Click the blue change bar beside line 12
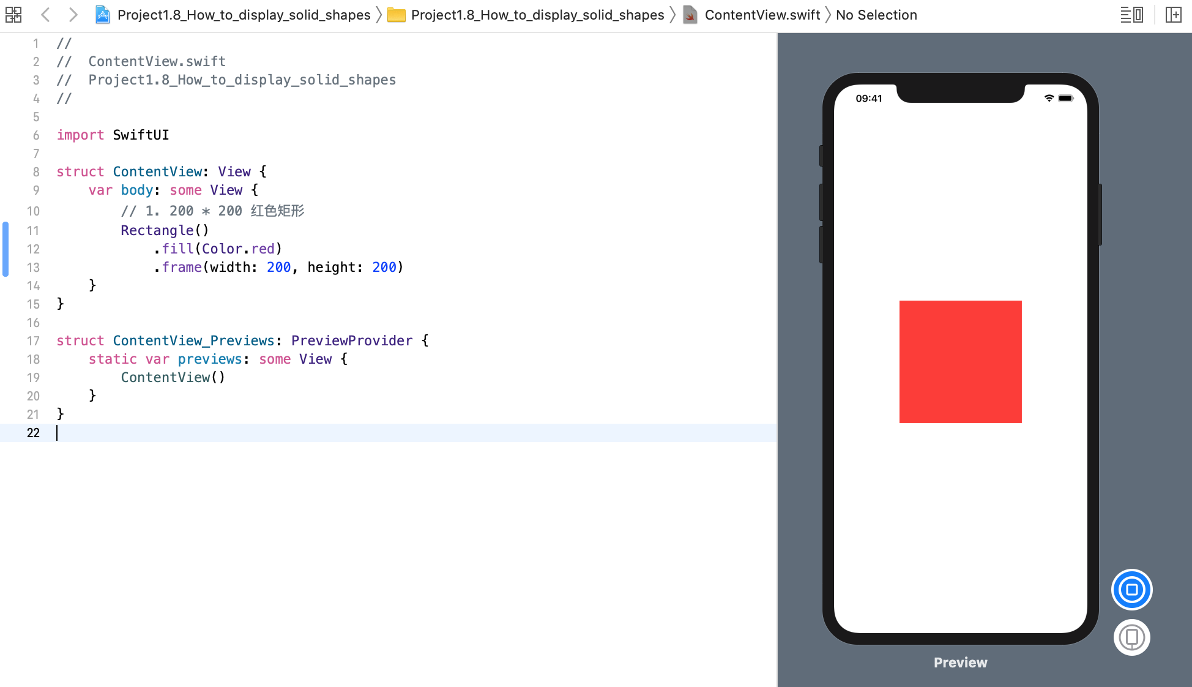 coord(6,249)
